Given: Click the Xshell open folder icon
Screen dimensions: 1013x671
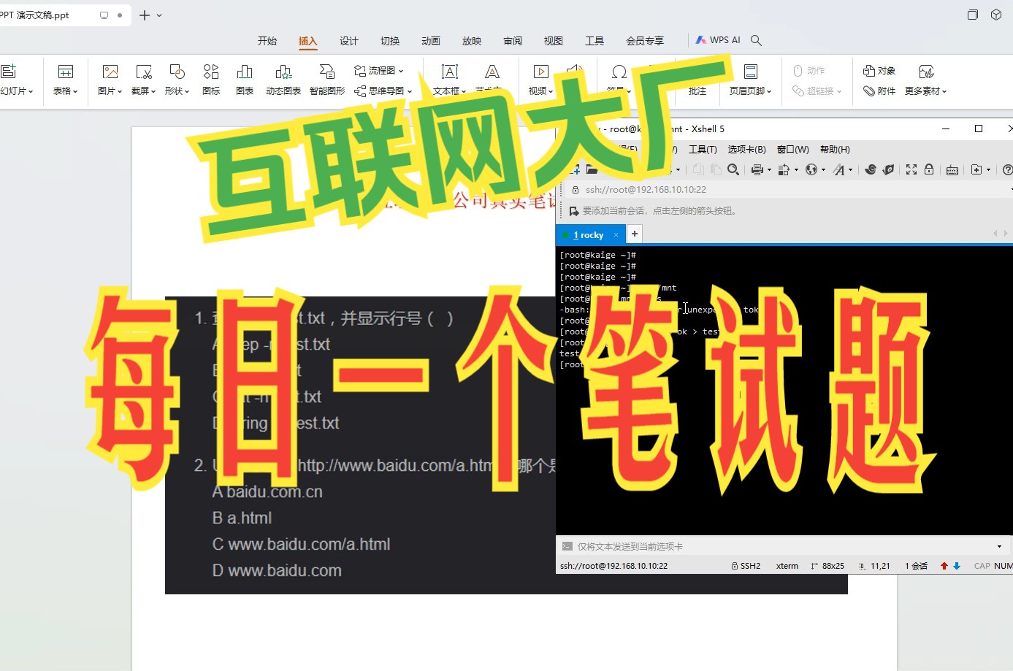Looking at the screenshot, I should (592, 169).
